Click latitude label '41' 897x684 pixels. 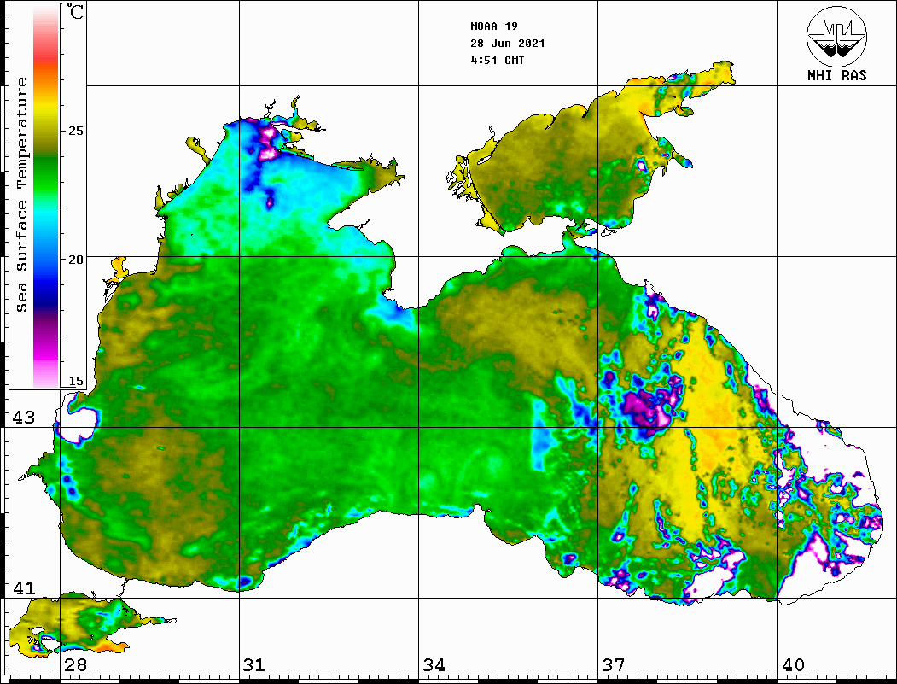tap(24, 588)
